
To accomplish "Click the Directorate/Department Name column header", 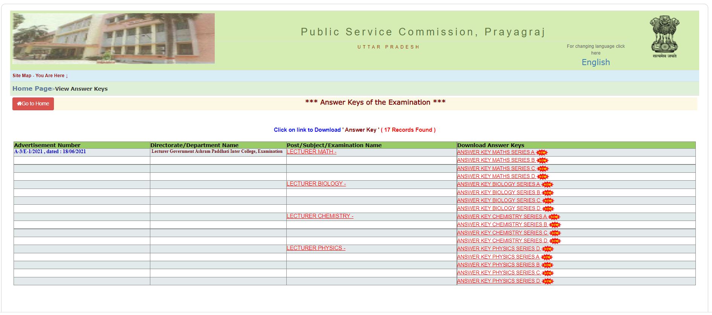I will click(x=218, y=145).
